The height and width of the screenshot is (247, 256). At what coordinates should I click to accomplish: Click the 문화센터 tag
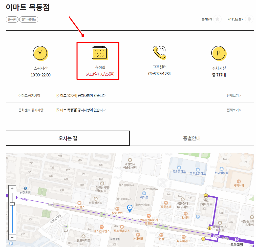click(12, 19)
